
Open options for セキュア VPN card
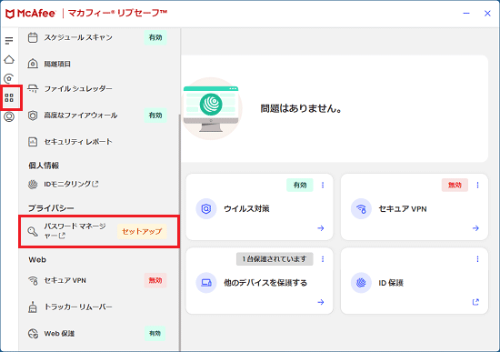click(477, 185)
